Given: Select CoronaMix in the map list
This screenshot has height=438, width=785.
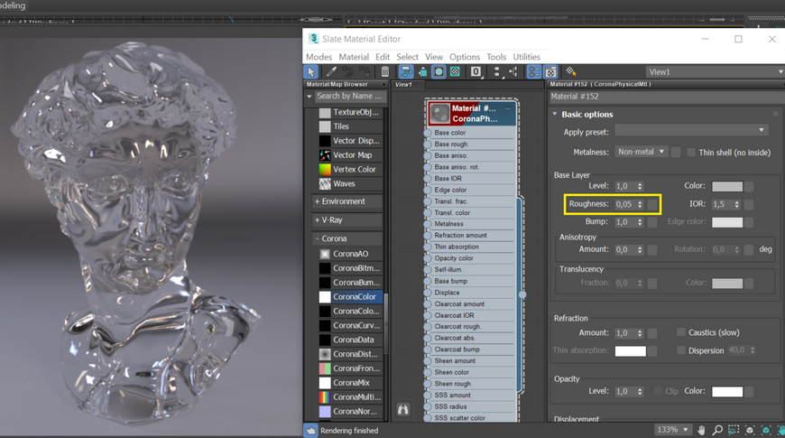Looking at the screenshot, I should point(352,383).
